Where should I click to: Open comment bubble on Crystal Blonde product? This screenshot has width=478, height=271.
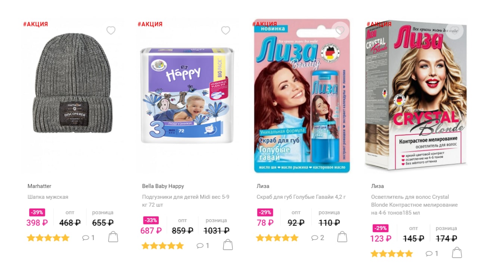432,254
